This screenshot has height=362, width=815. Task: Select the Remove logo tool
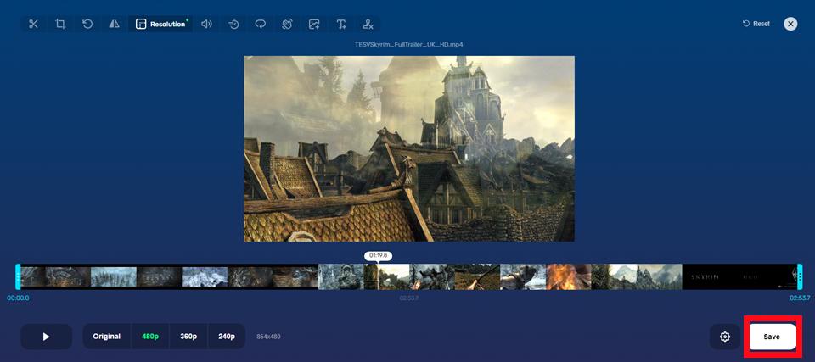368,24
